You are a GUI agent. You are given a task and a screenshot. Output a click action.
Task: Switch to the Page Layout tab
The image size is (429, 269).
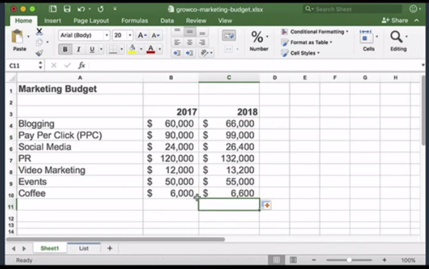pos(91,20)
